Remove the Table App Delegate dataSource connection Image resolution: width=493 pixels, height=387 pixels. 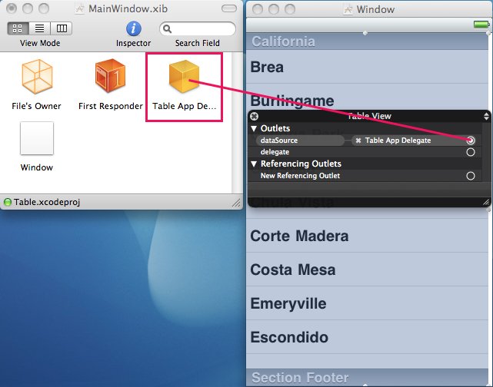coord(358,141)
